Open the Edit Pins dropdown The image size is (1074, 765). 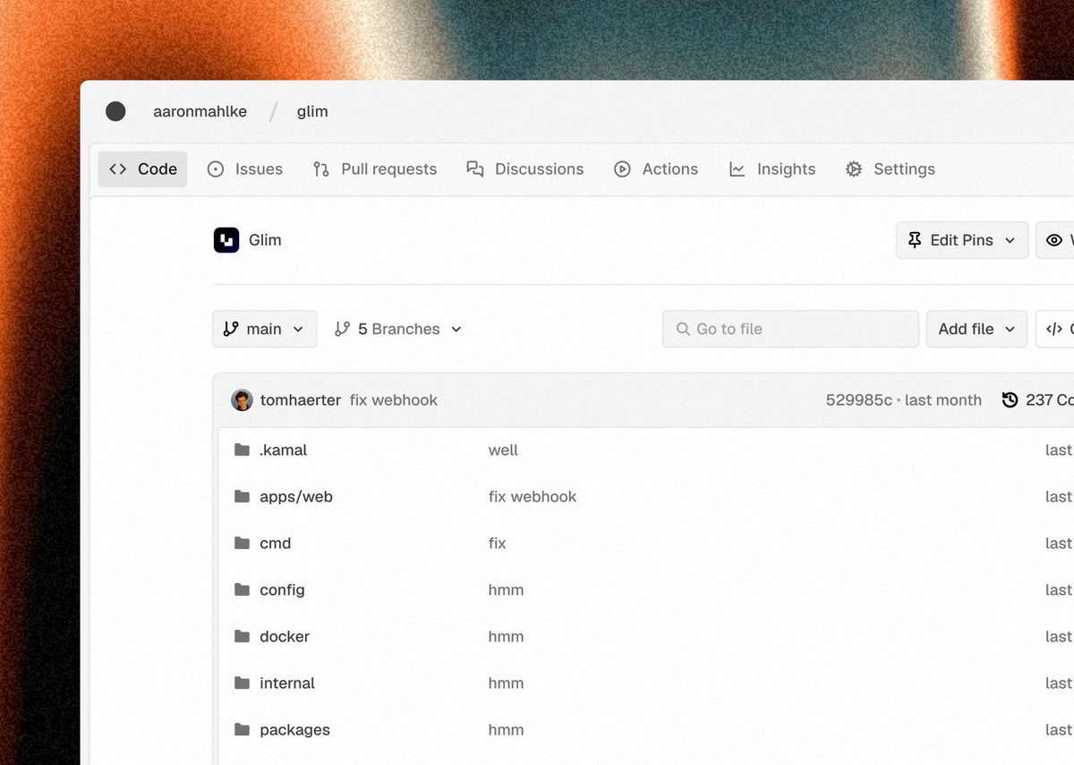click(962, 240)
